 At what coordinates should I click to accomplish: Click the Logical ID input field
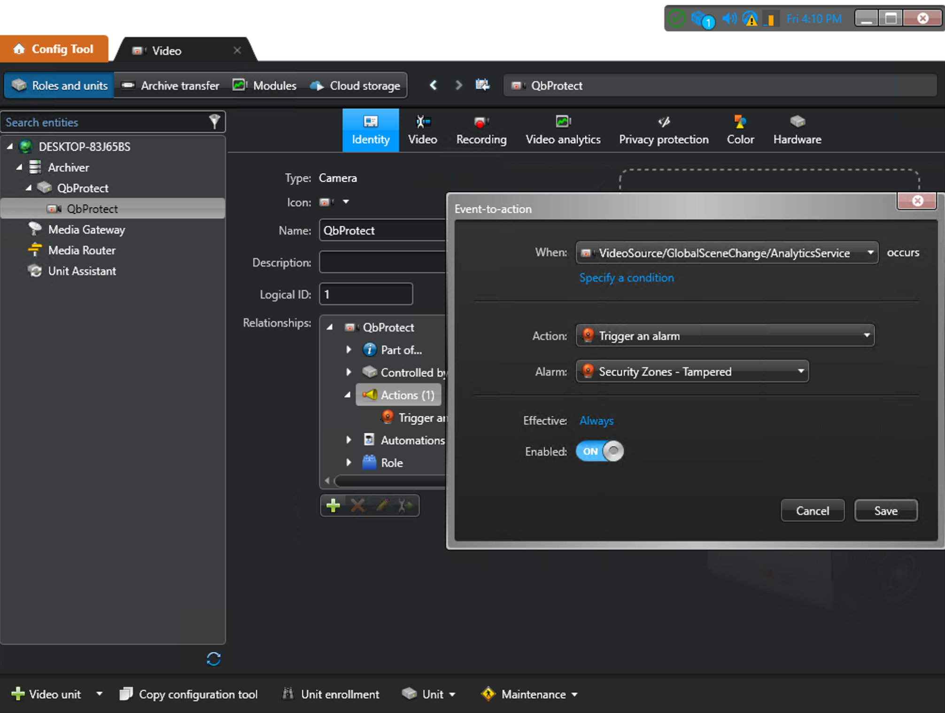(366, 294)
